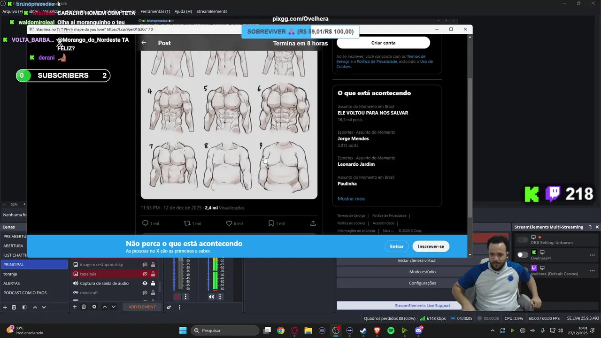This screenshot has height=338, width=601.
Task: Open Mais footer options on X
Action: (x=388, y=230)
